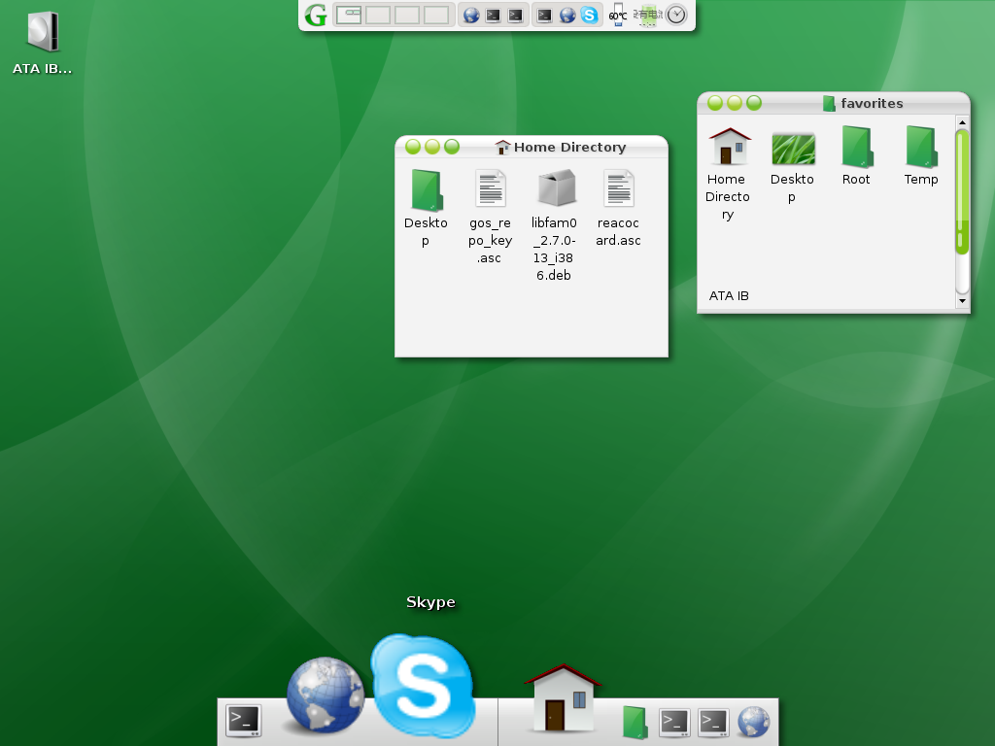This screenshot has height=746, width=995.
Task: Switch to the second virtual desktop in pager
Action: tap(378, 15)
